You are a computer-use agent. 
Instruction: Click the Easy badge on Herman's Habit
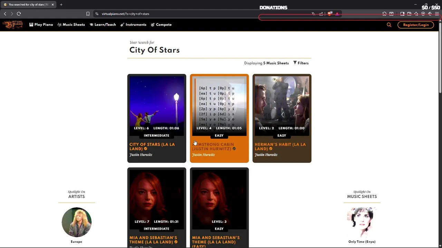click(282, 135)
